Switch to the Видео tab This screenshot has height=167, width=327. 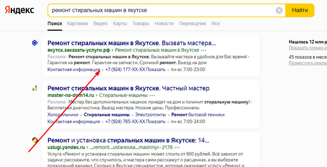(x=100, y=24)
